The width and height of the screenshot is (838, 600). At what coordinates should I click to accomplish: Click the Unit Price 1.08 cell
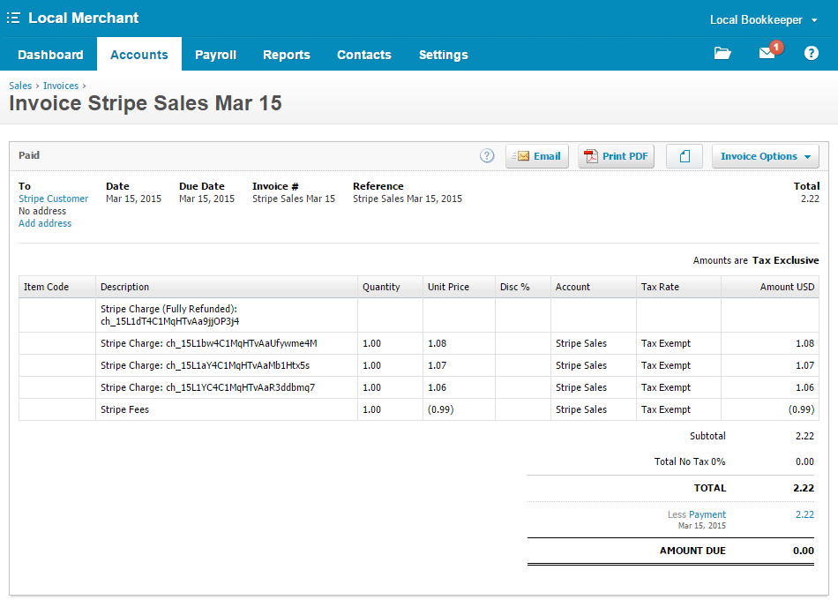click(x=459, y=343)
